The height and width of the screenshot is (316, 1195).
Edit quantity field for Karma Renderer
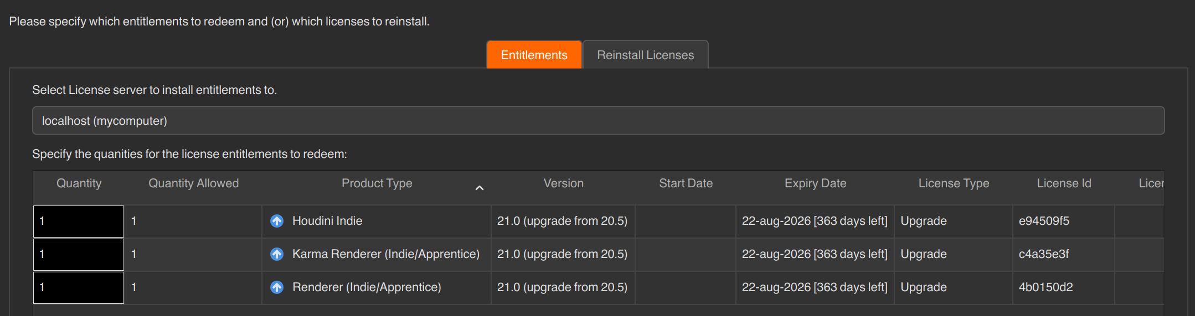pyautogui.click(x=79, y=255)
